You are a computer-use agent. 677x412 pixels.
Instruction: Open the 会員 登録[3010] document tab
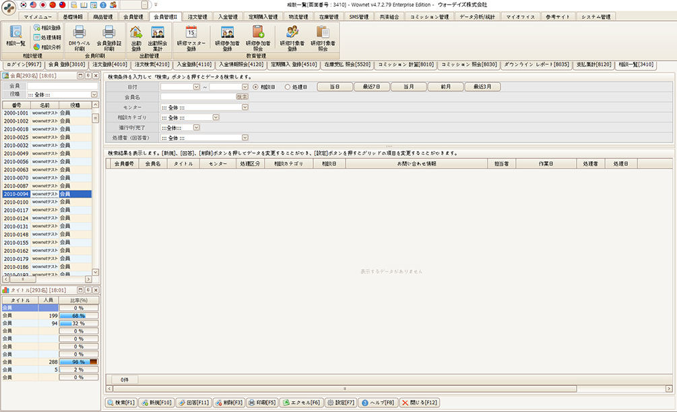67,65
